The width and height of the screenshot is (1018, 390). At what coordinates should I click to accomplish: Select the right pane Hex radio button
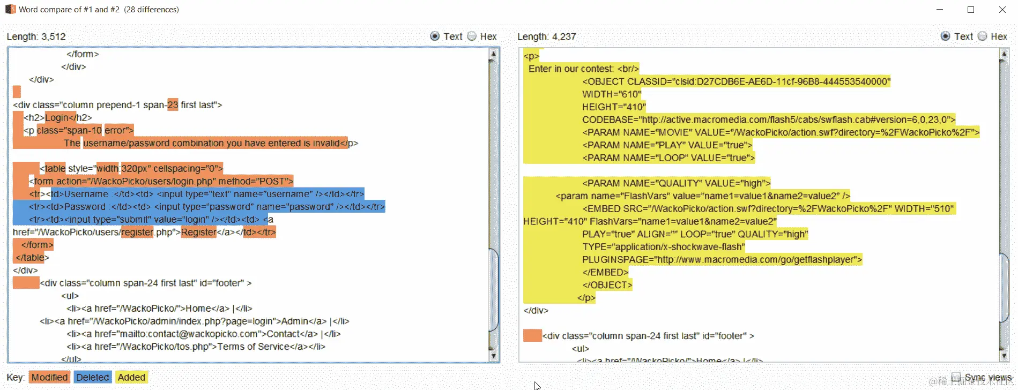[982, 36]
